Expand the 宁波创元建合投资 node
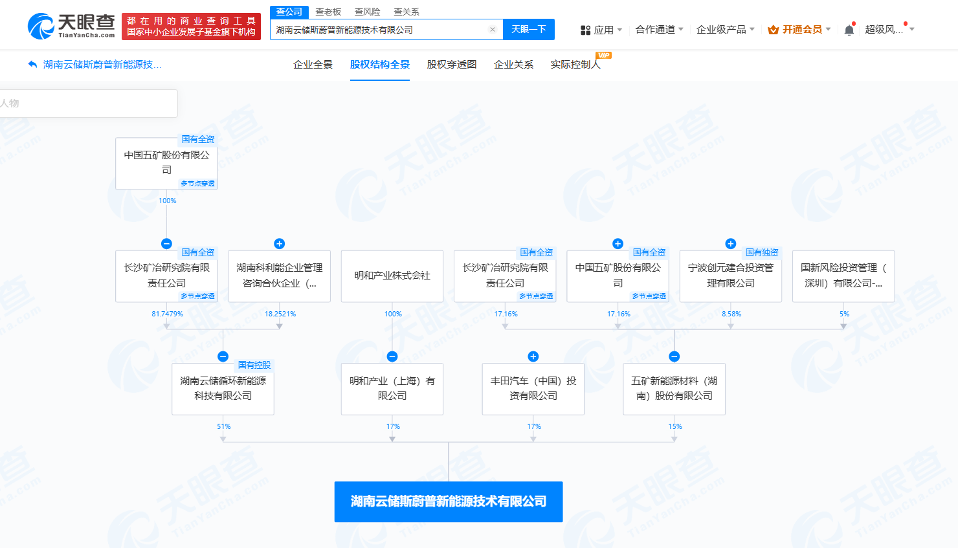Viewport: 958px width, 548px height. [x=731, y=244]
